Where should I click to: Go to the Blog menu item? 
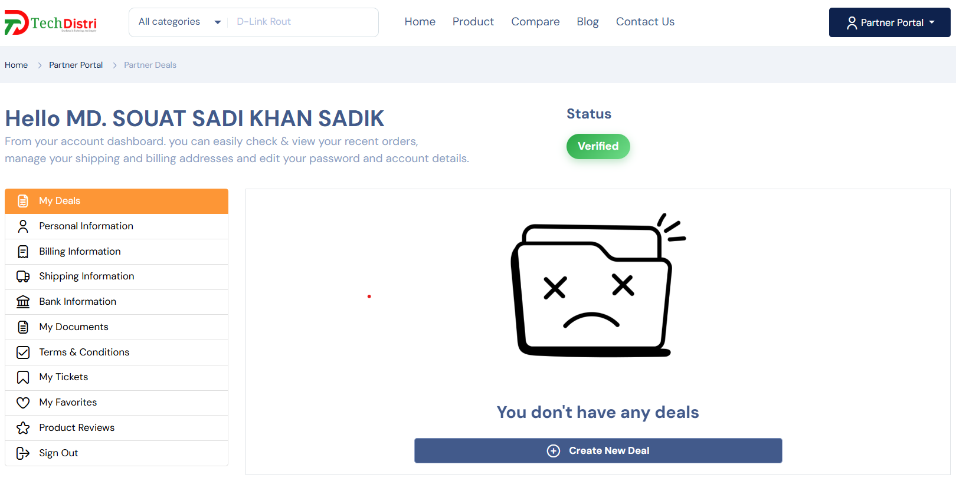pyautogui.click(x=587, y=22)
